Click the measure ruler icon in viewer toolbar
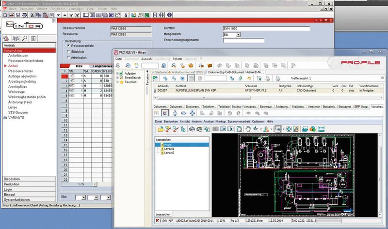The height and width of the screenshot is (229, 388). point(321,129)
